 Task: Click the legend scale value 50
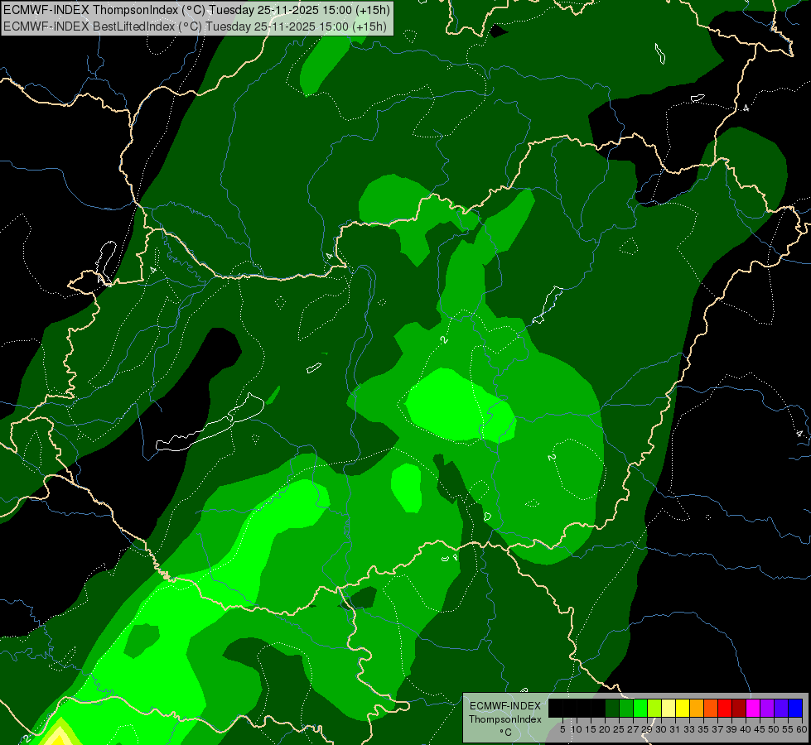pyautogui.click(x=775, y=729)
